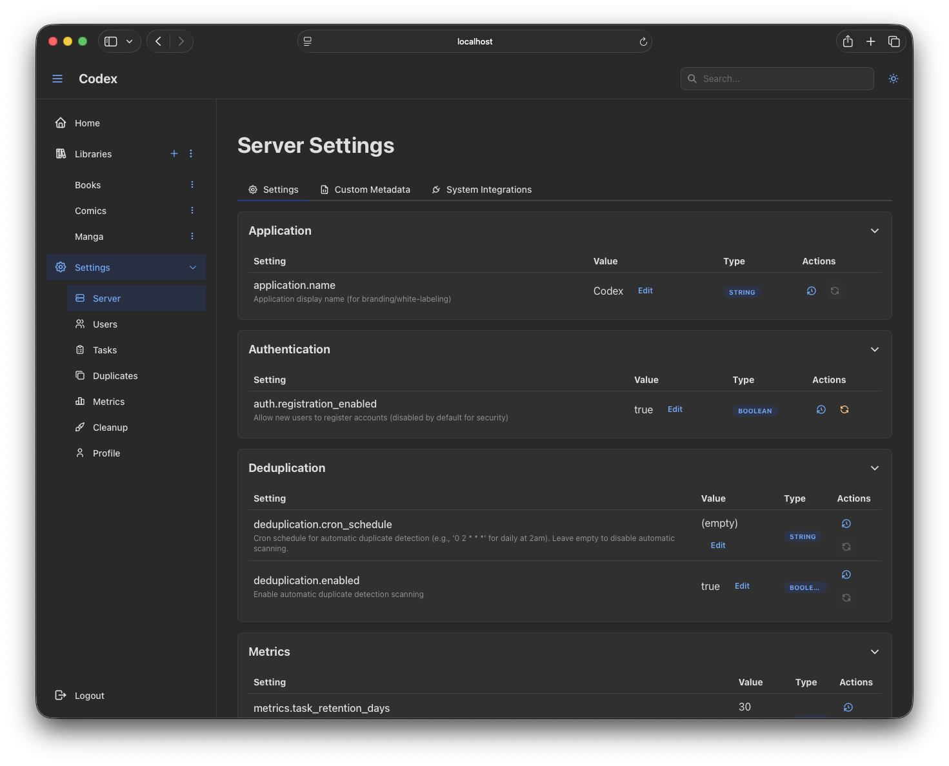Collapse the Authentication section

pos(875,349)
